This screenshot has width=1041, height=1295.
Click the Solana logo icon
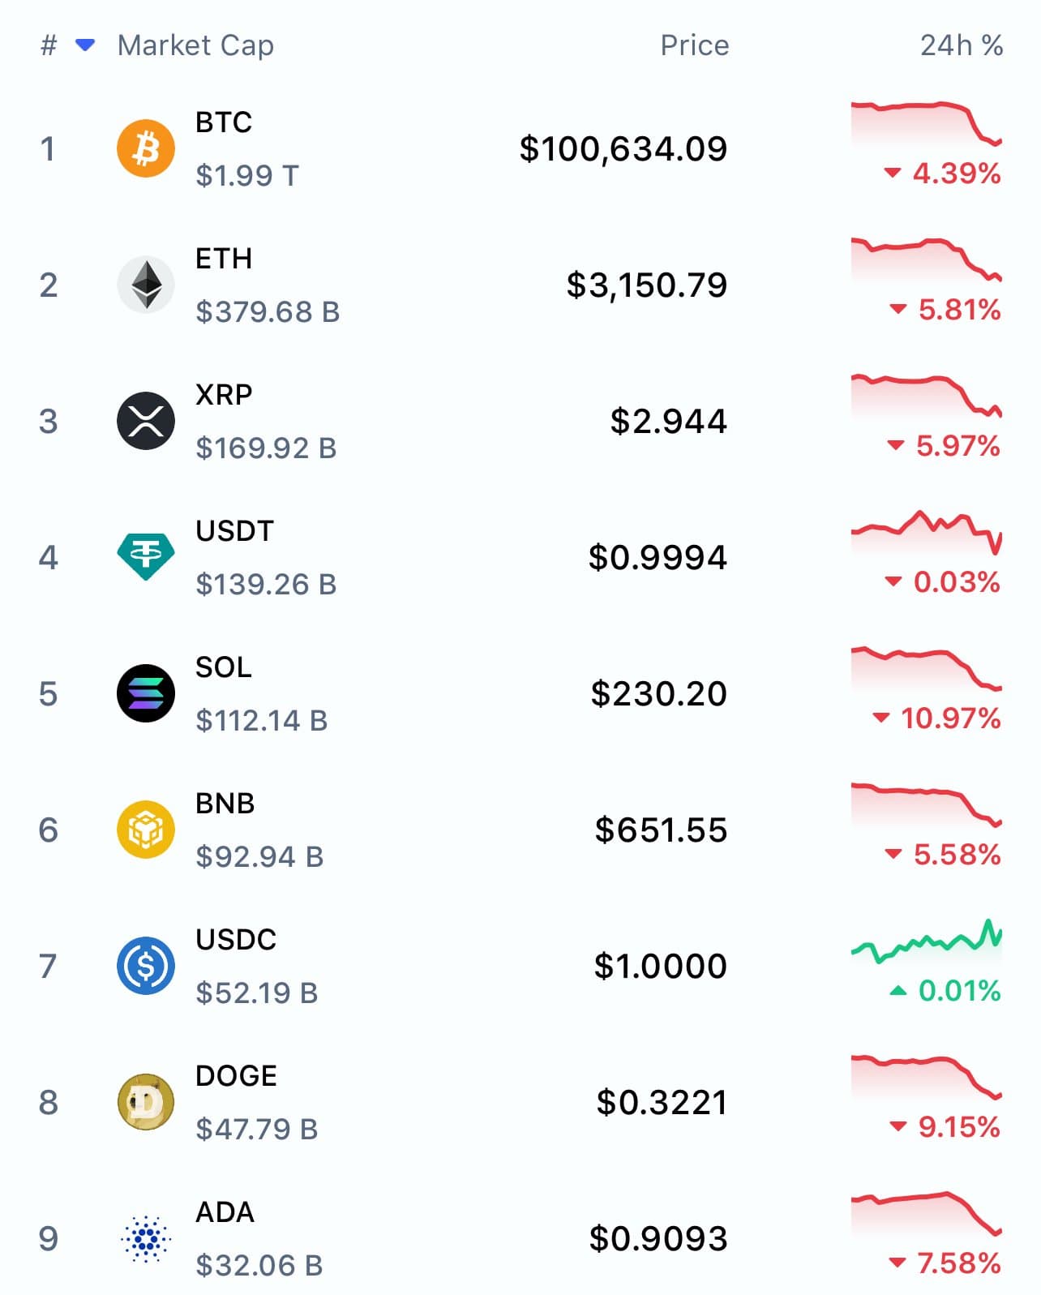tap(146, 693)
